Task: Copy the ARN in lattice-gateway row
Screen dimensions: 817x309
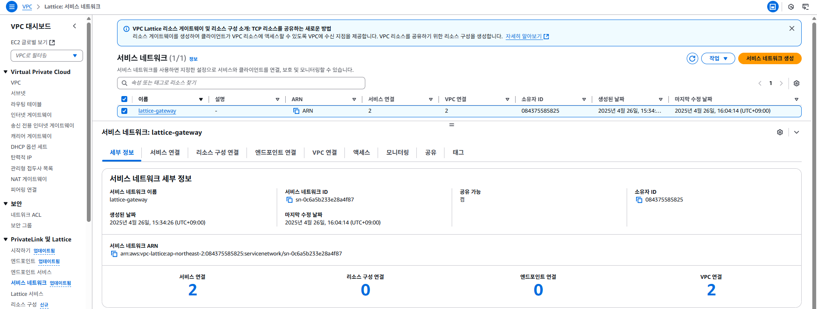Action: point(296,111)
